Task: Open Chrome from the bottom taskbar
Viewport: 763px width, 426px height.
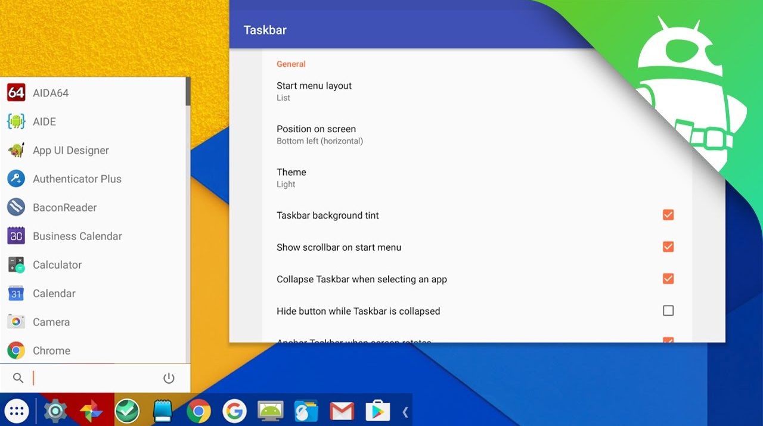Action: pyautogui.click(x=198, y=411)
